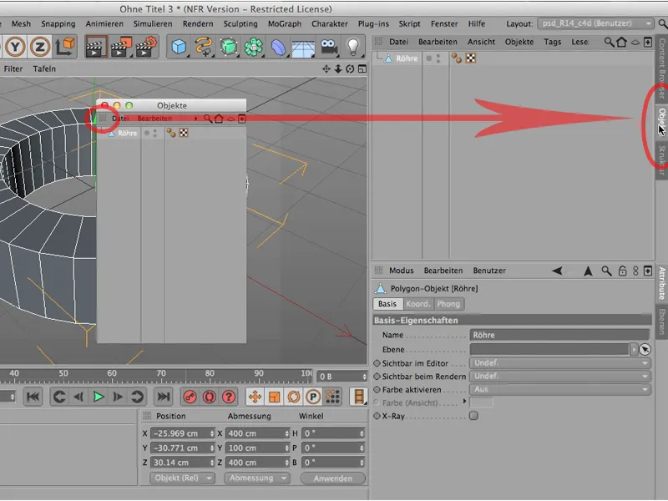668x501 pixels.
Task: Click the viewport move pan icon
Action: tap(326, 69)
